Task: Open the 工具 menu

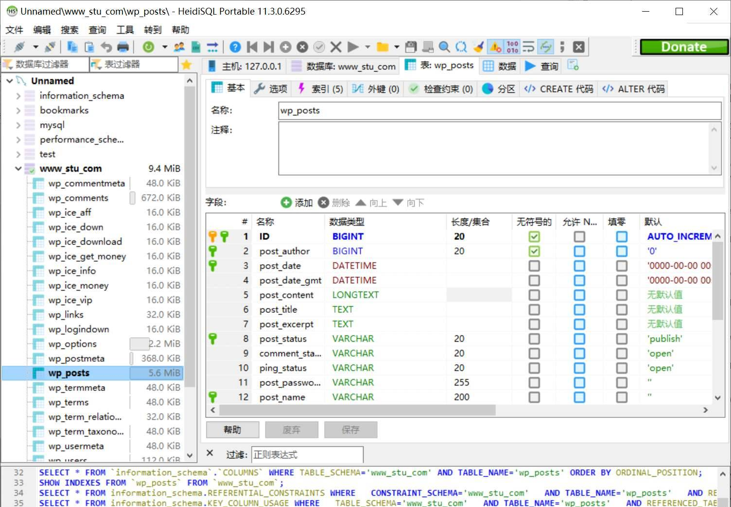Action: tap(125, 30)
